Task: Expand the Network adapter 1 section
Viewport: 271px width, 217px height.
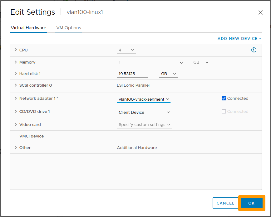Action: [x=16, y=98]
